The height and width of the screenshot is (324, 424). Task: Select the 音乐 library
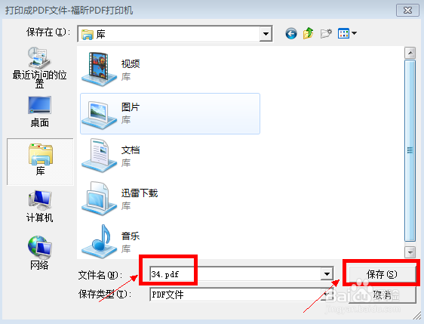170,242
